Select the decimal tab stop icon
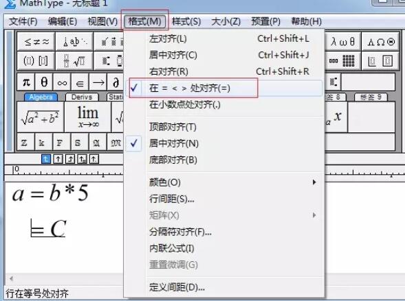The image size is (405, 301). [x=94, y=159]
